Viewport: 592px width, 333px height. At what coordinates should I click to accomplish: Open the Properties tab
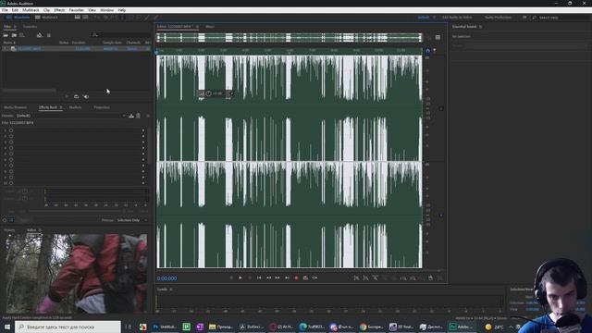[x=102, y=107]
